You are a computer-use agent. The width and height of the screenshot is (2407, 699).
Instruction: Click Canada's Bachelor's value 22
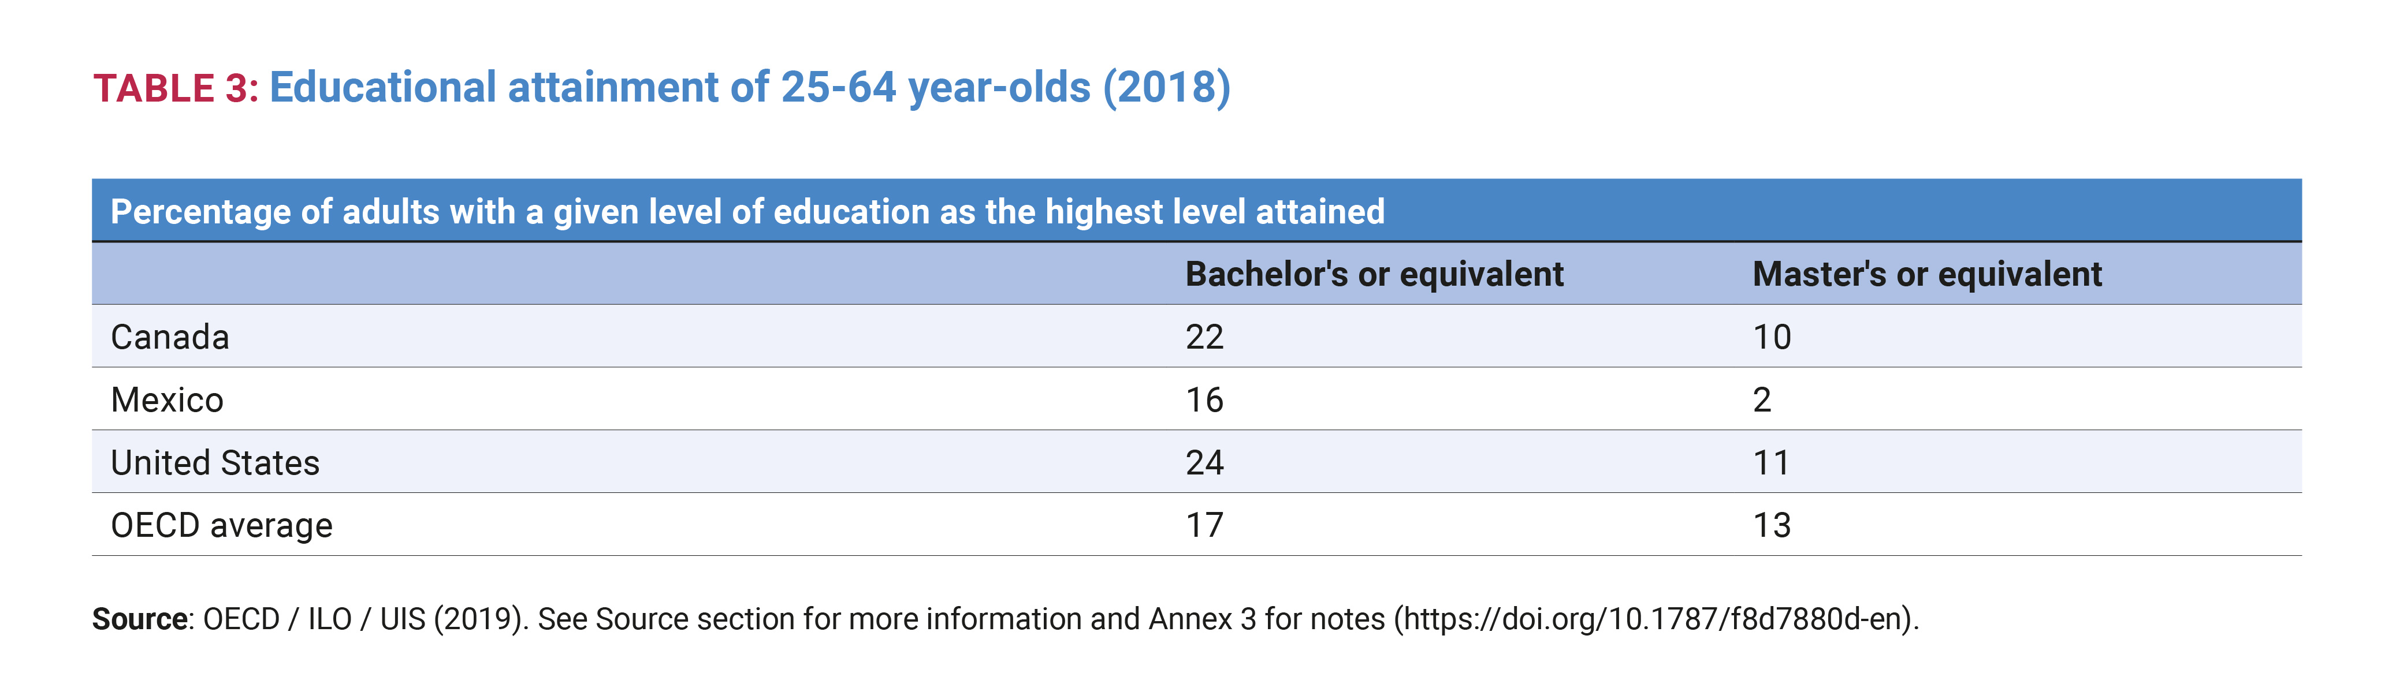pos(1204,337)
